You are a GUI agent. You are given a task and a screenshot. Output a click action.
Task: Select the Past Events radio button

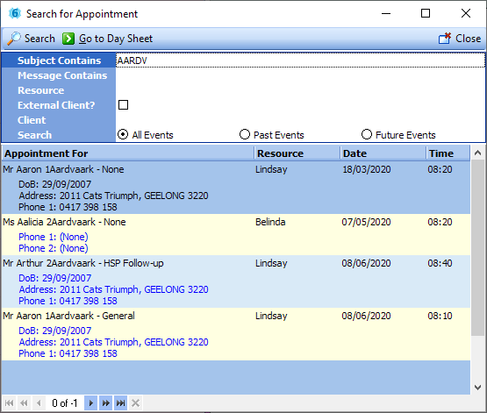pos(245,135)
